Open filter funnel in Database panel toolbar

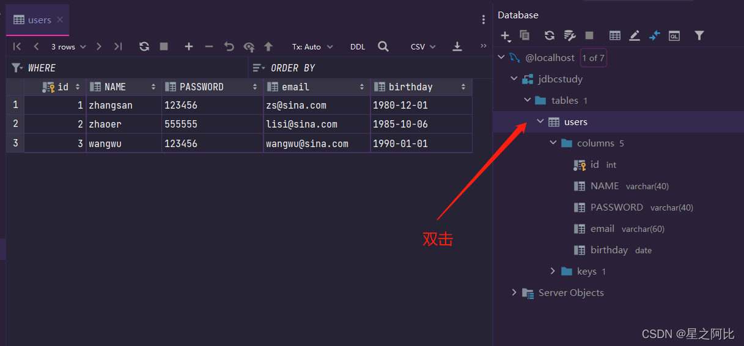(x=699, y=35)
